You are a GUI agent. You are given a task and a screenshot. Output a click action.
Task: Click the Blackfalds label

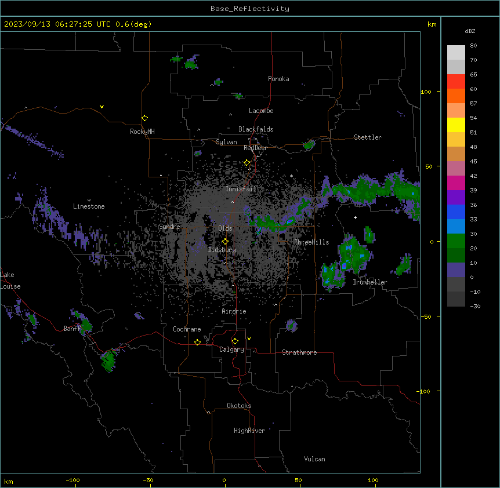(x=256, y=129)
